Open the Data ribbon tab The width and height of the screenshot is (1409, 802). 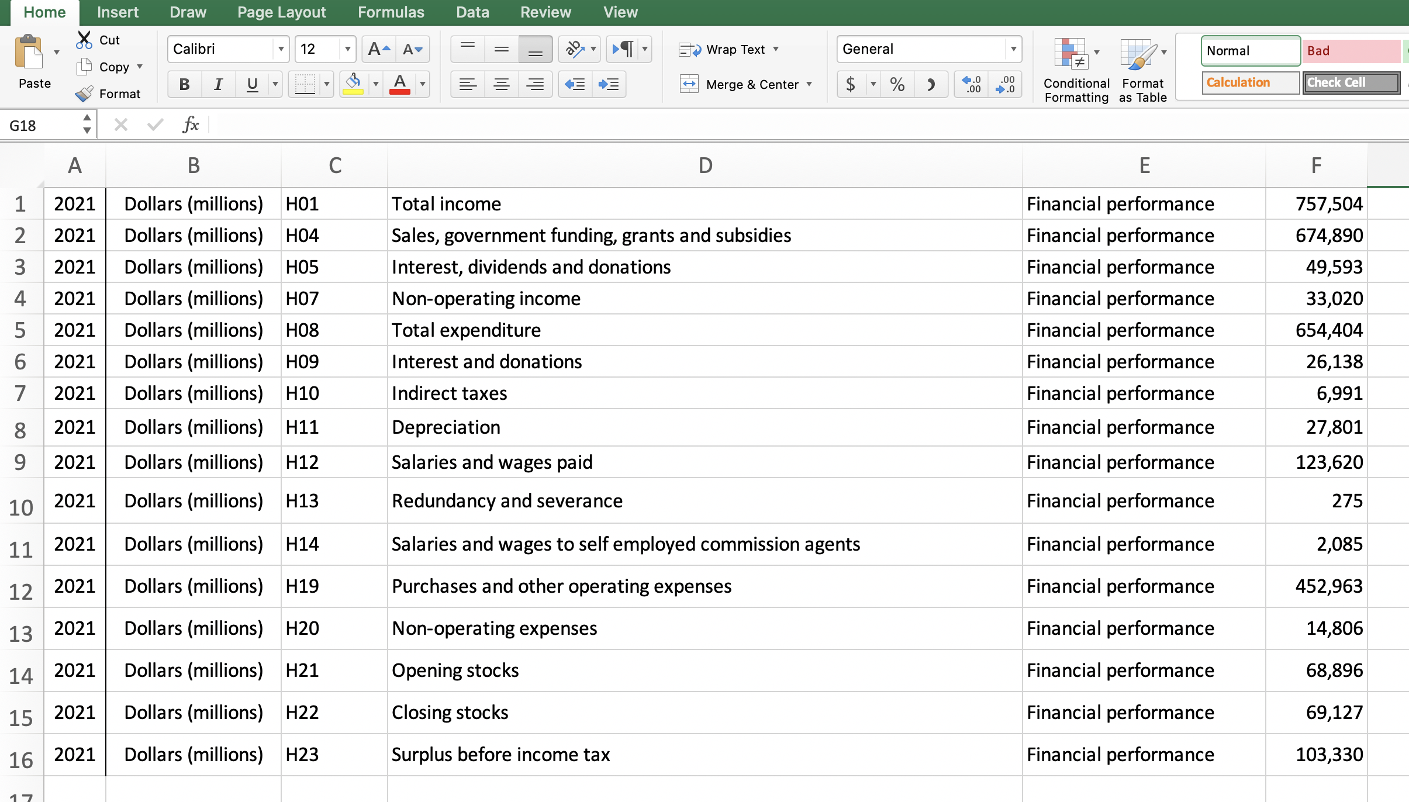click(x=472, y=12)
